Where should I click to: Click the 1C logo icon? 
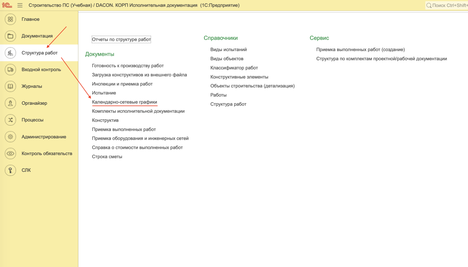(7, 5)
